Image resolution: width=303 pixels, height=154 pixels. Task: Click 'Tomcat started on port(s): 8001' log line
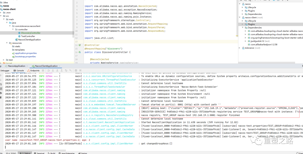click(181, 105)
